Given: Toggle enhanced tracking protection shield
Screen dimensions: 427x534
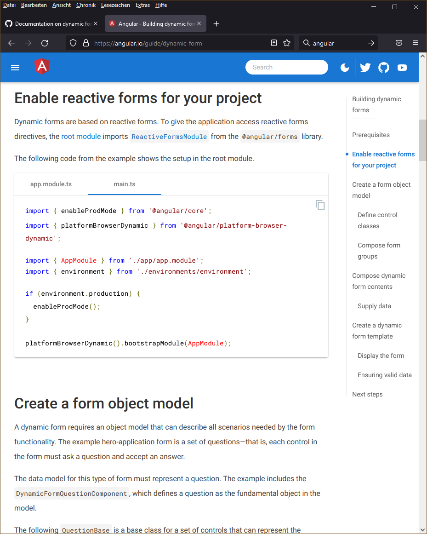Looking at the screenshot, I should [x=73, y=43].
